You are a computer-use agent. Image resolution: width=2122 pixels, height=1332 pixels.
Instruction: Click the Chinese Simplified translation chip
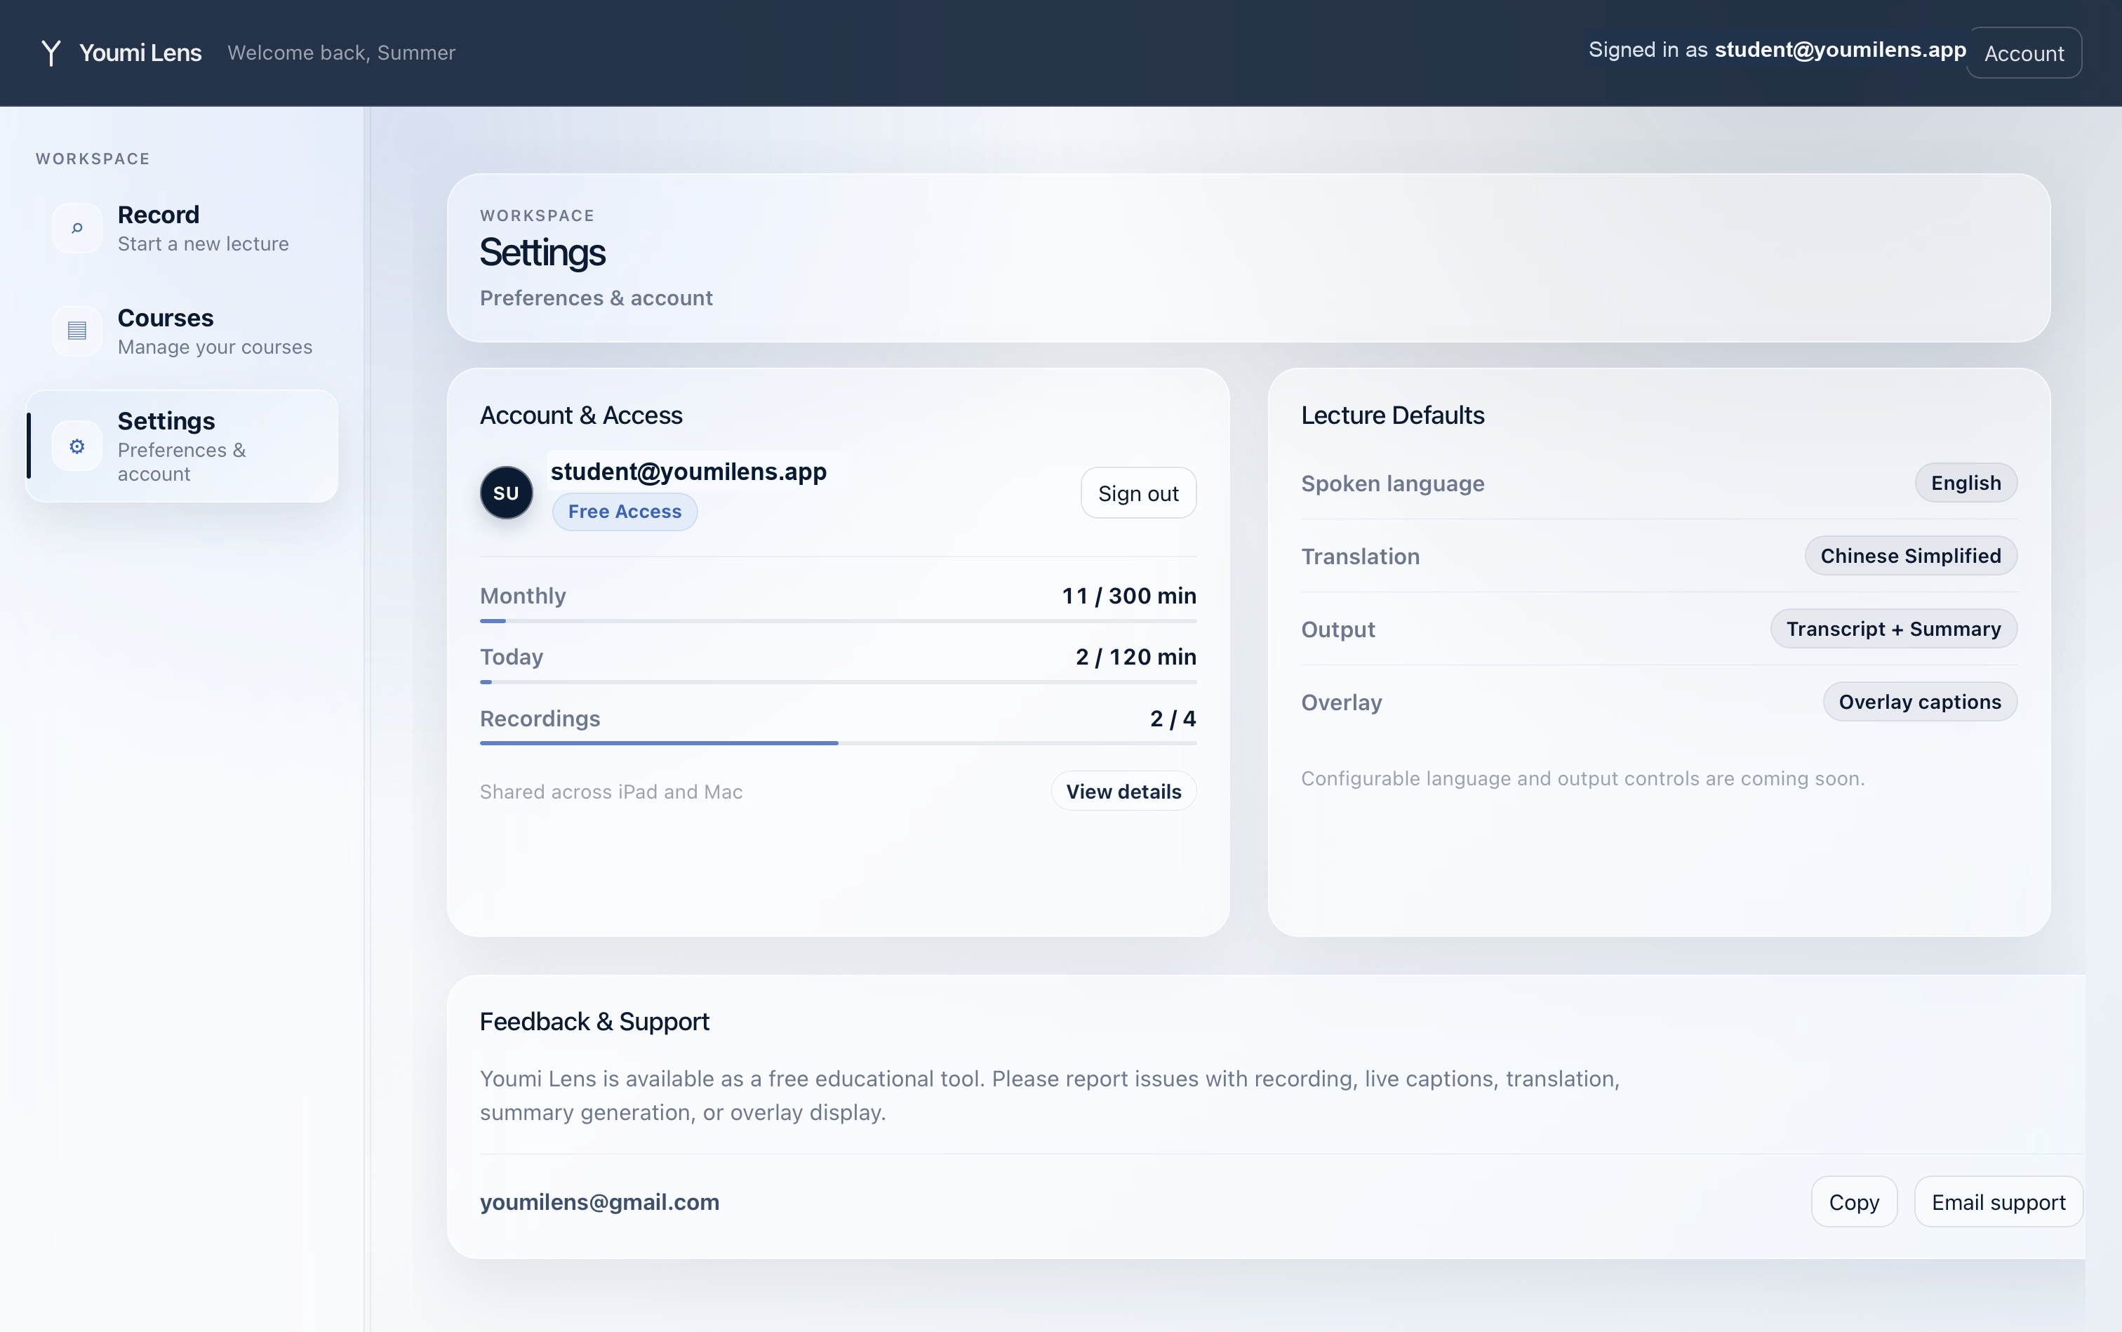(1911, 556)
